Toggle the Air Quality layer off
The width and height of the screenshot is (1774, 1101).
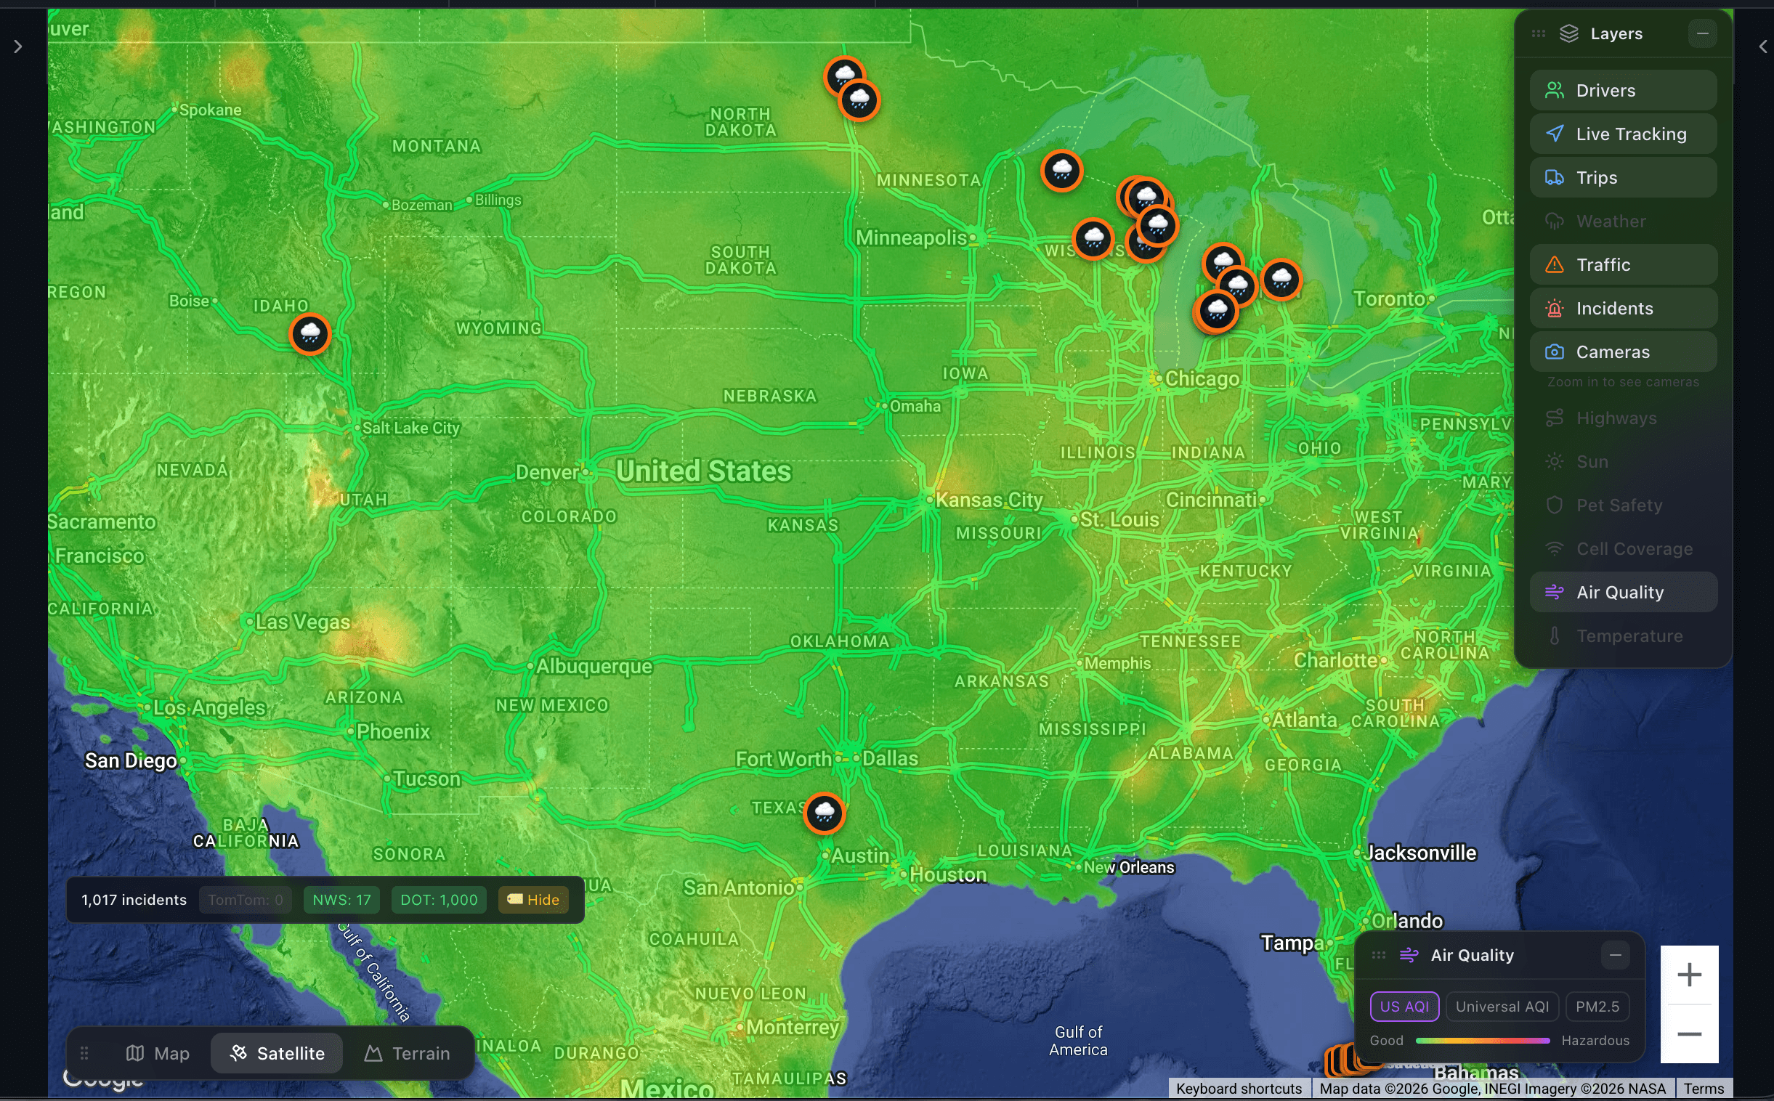pyautogui.click(x=1622, y=591)
